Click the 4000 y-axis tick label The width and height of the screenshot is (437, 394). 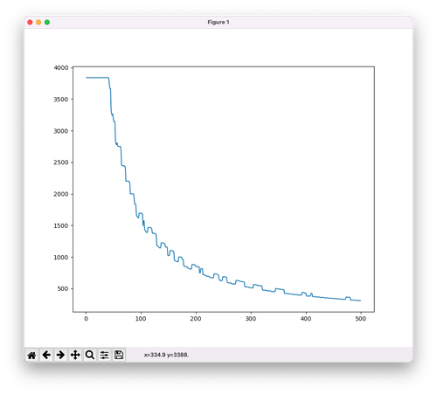click(x=61, y=67)
